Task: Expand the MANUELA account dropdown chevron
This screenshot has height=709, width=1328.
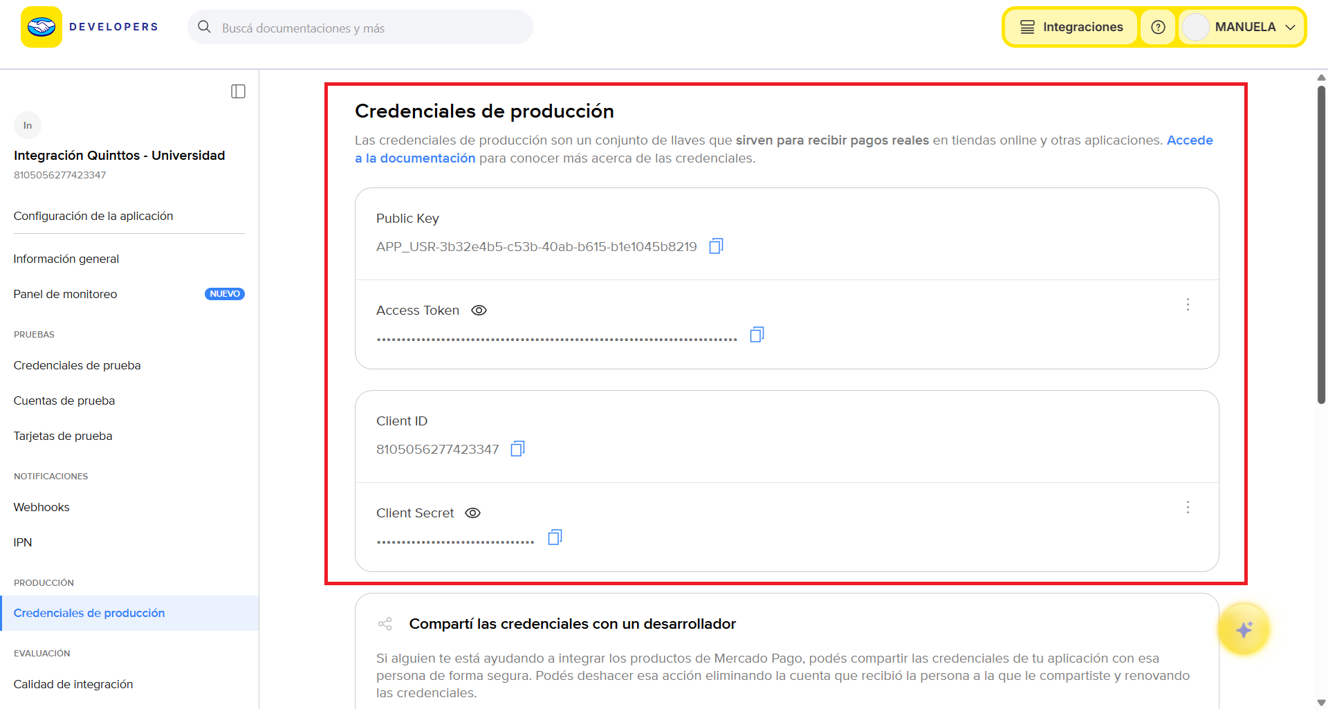Action: (x=1290, y=28)
